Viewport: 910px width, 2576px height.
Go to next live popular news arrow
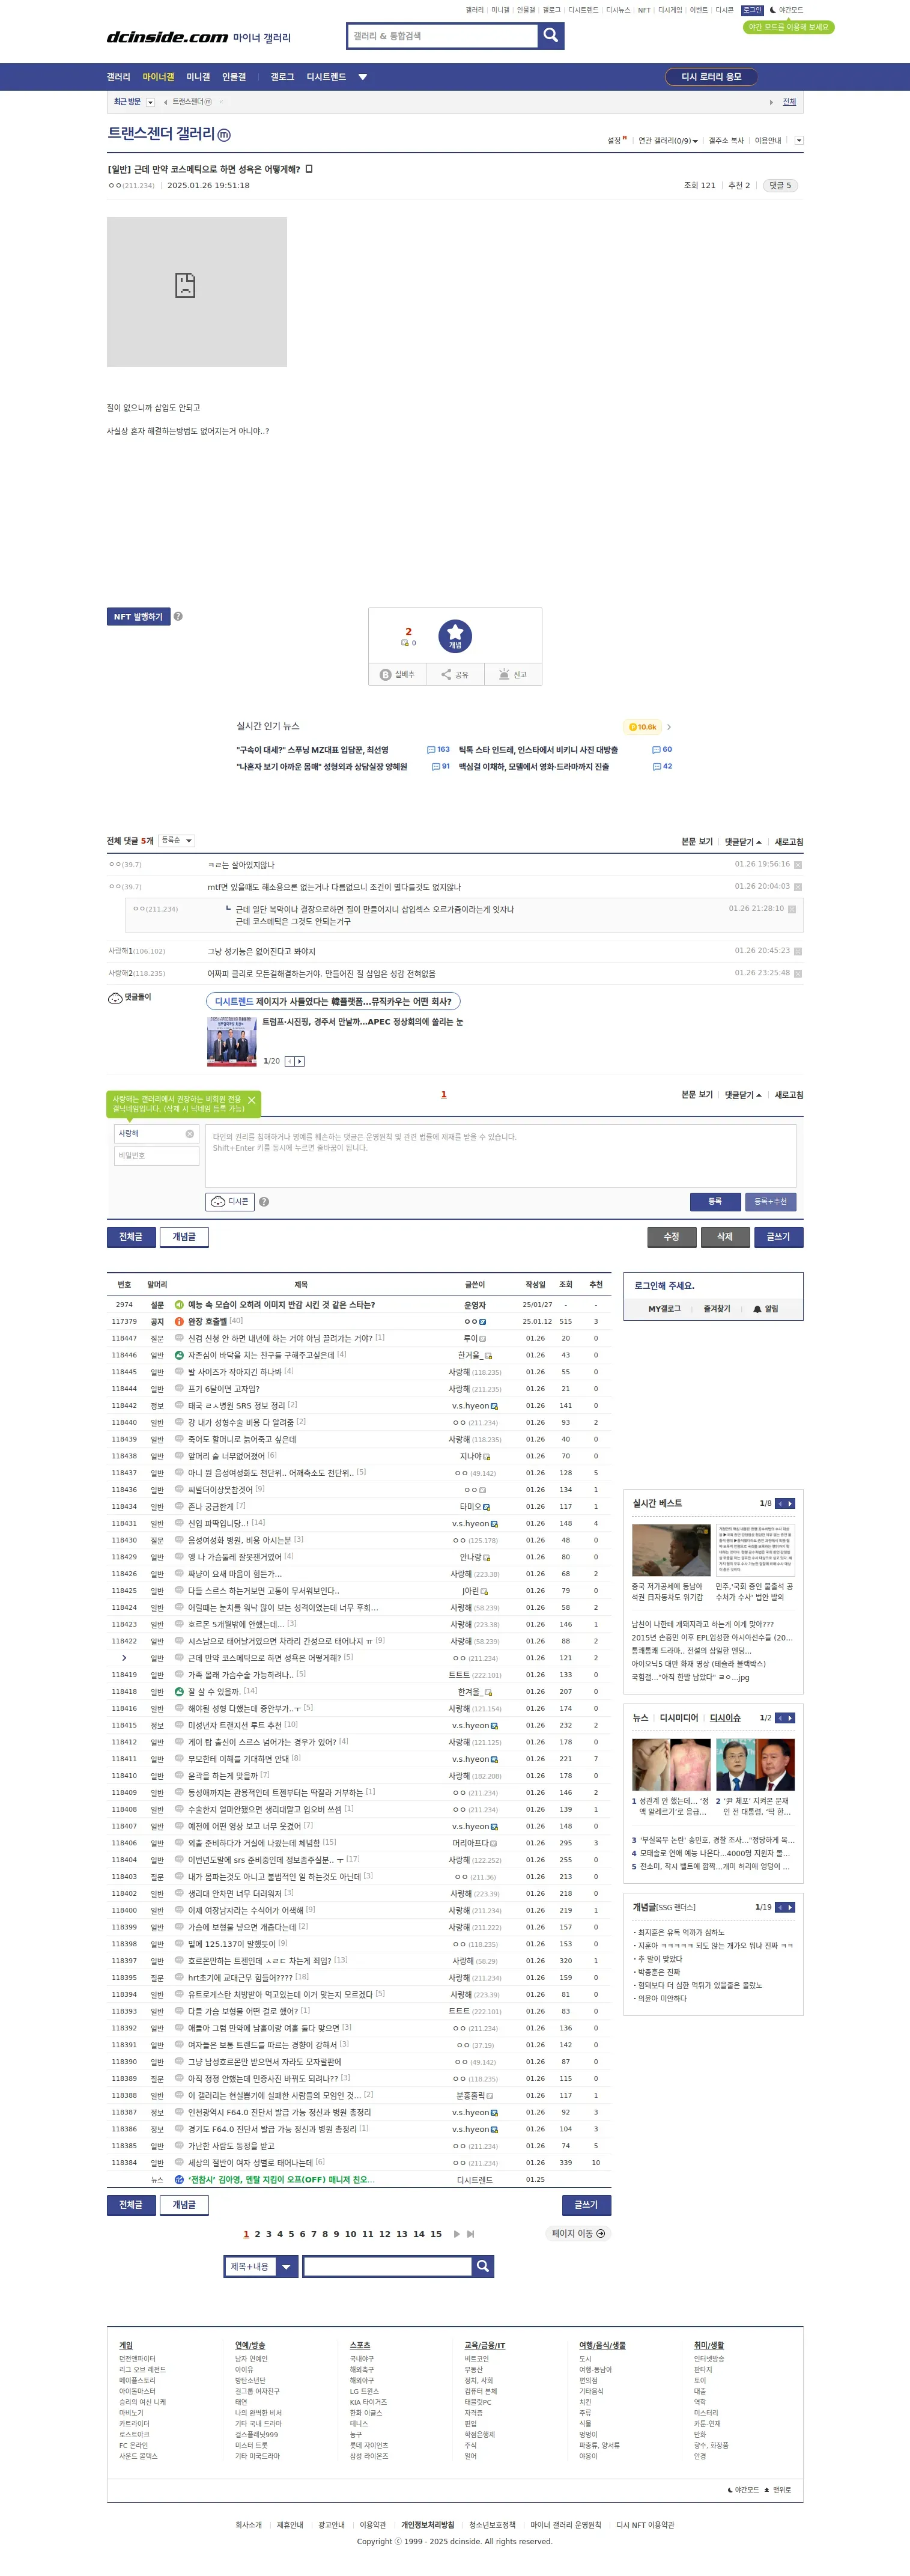(669, 727)
